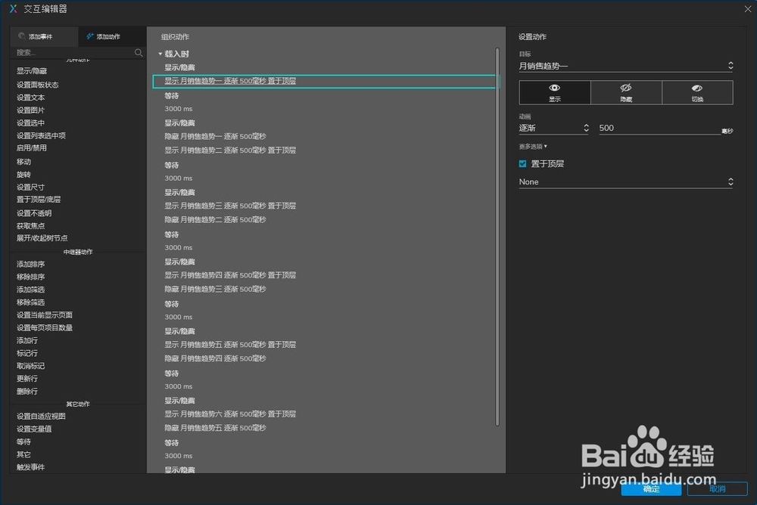Select row 隐藏 月销售趋势四 逐渐 500毫秒

215,358
